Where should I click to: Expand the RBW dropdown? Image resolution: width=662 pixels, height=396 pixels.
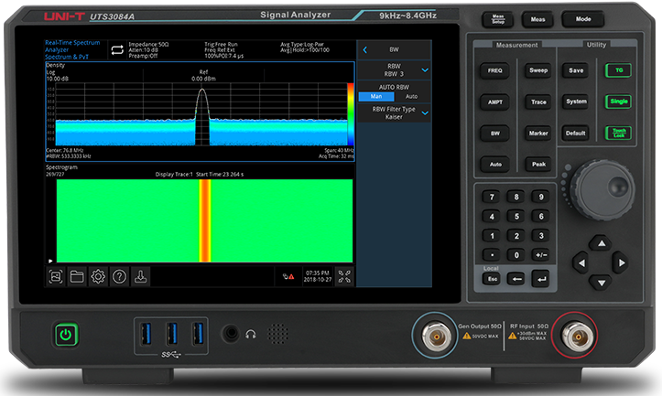tap(425, 70)
